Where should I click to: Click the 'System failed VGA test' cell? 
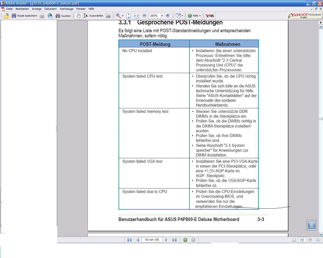(154, 173)
